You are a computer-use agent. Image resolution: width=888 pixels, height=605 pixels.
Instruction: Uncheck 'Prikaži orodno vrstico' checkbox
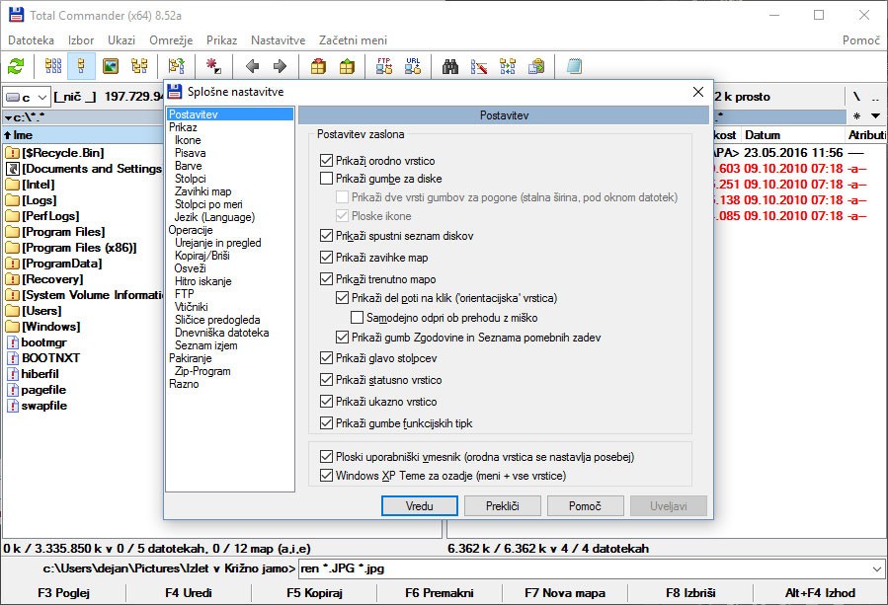pyautogui.click(x=327, y=161)
